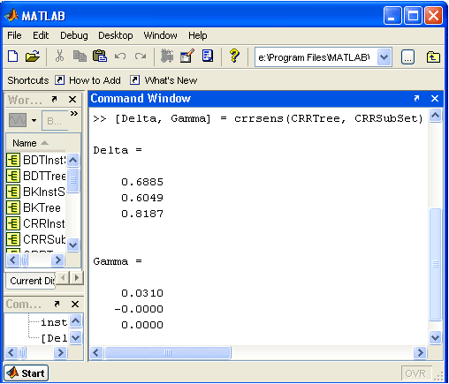Click the BKTree variable icon

(x=13, y=207)
